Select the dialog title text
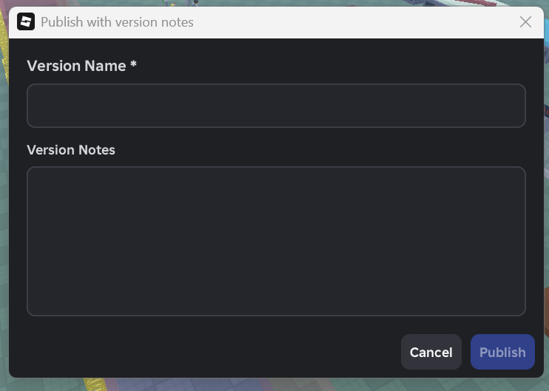The image size is (549, 391). [x=117, y=22]
